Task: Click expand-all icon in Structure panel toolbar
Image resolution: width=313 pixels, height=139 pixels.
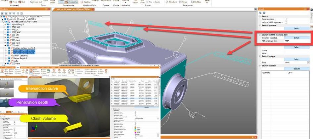Action: click(x=3, y=13)
